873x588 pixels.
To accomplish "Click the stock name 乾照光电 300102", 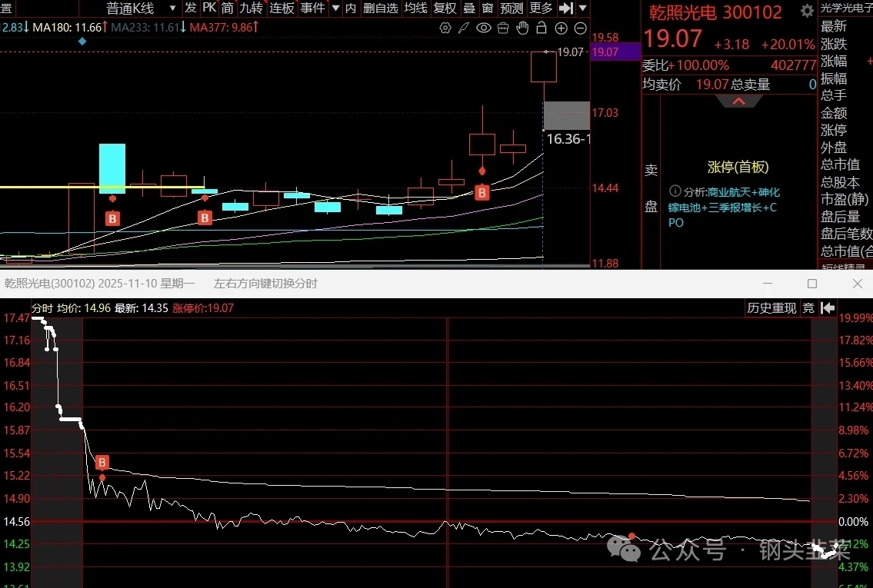I will [x=715, y=12].
